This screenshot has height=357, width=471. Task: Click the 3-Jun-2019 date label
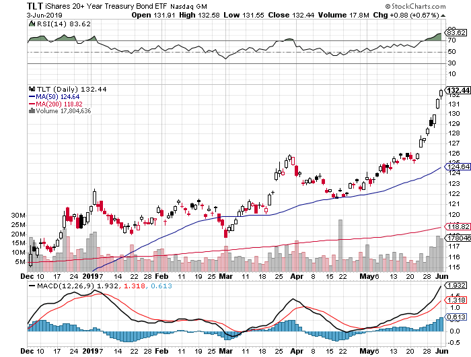[44, 15]
